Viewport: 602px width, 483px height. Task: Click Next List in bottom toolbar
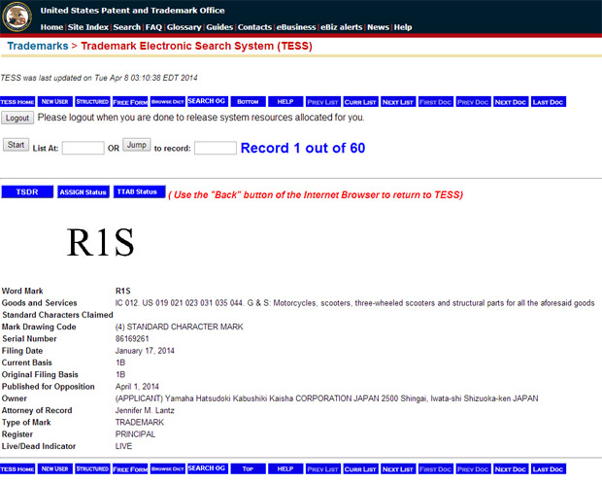[398, 468]
